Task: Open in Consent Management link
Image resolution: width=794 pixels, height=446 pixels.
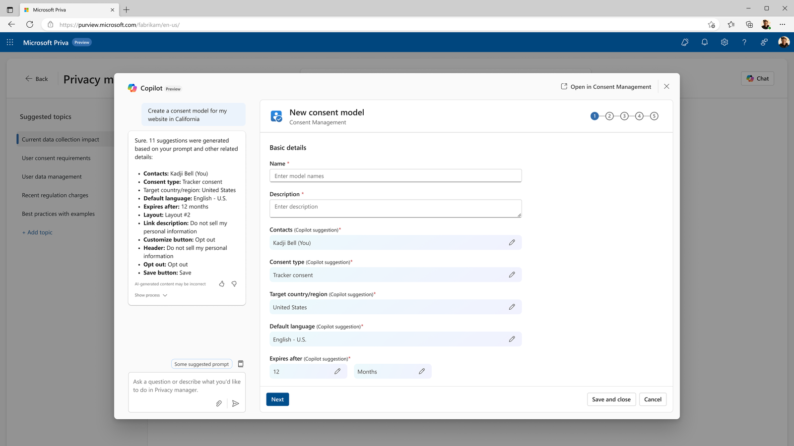Action: click(x=606, y=87)
